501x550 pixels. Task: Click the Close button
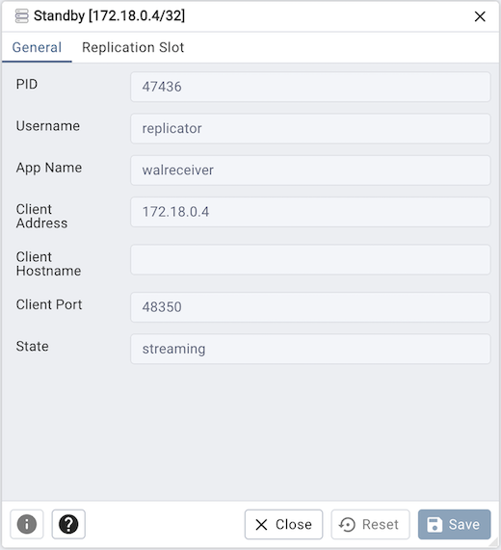[283, 524]
